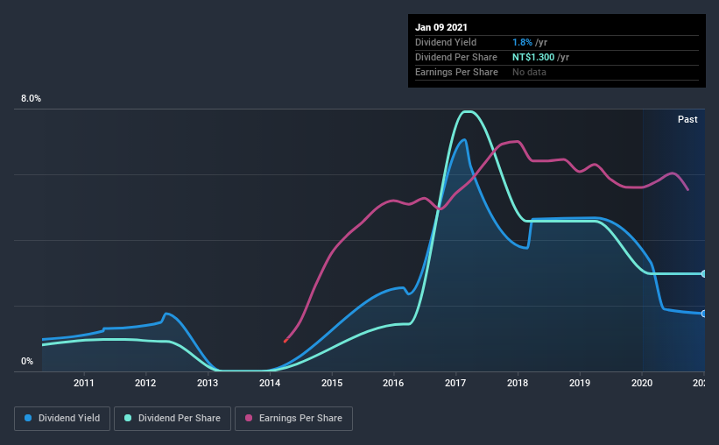Click the NT$1.300 dividend per share value
Screen dimensions: 719x445
(x=533, y=57)
